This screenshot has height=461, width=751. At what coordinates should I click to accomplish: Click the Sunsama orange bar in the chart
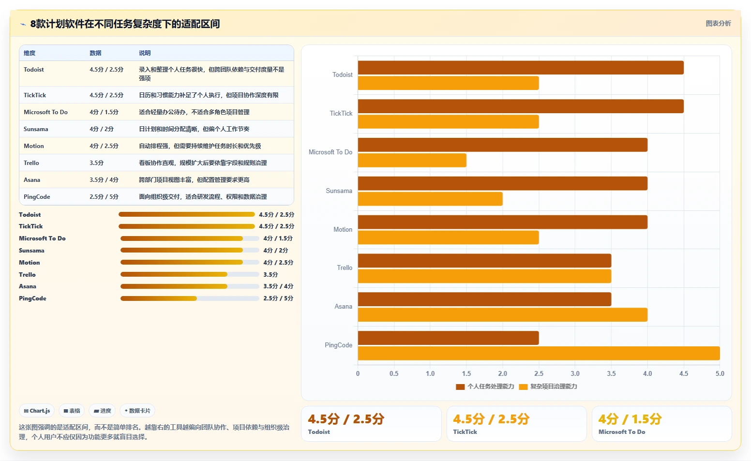point(430,199)
